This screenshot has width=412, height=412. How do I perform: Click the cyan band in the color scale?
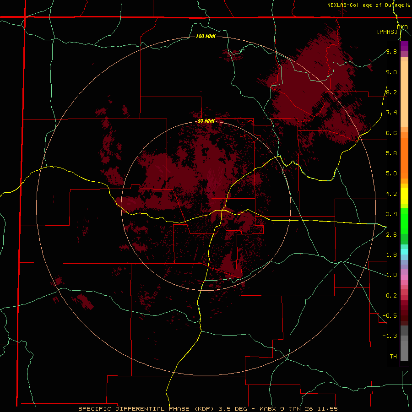[x=404, y=251]
